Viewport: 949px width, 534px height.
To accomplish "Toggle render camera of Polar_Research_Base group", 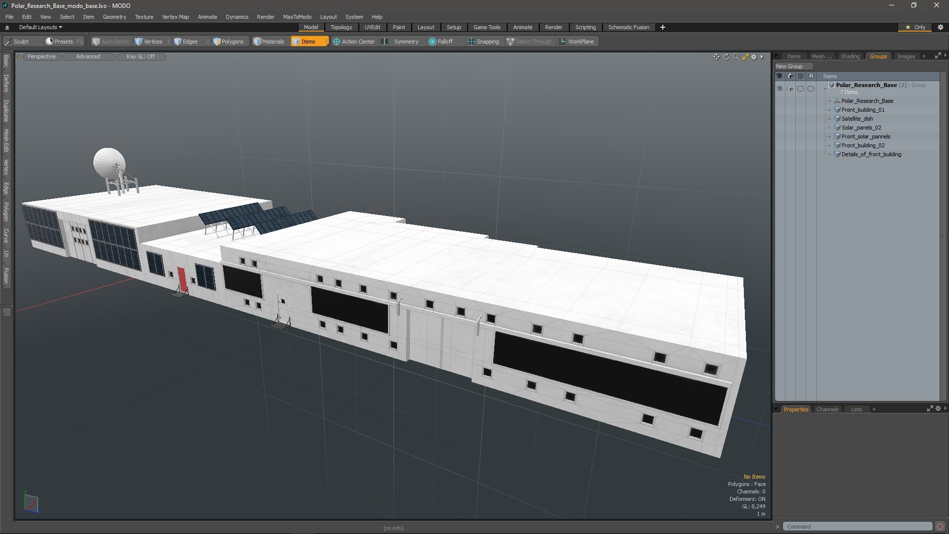I will pos(790,89).
